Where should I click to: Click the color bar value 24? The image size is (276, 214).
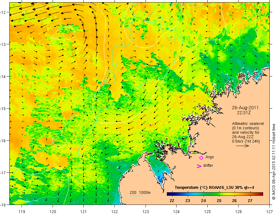click(203, 200)
